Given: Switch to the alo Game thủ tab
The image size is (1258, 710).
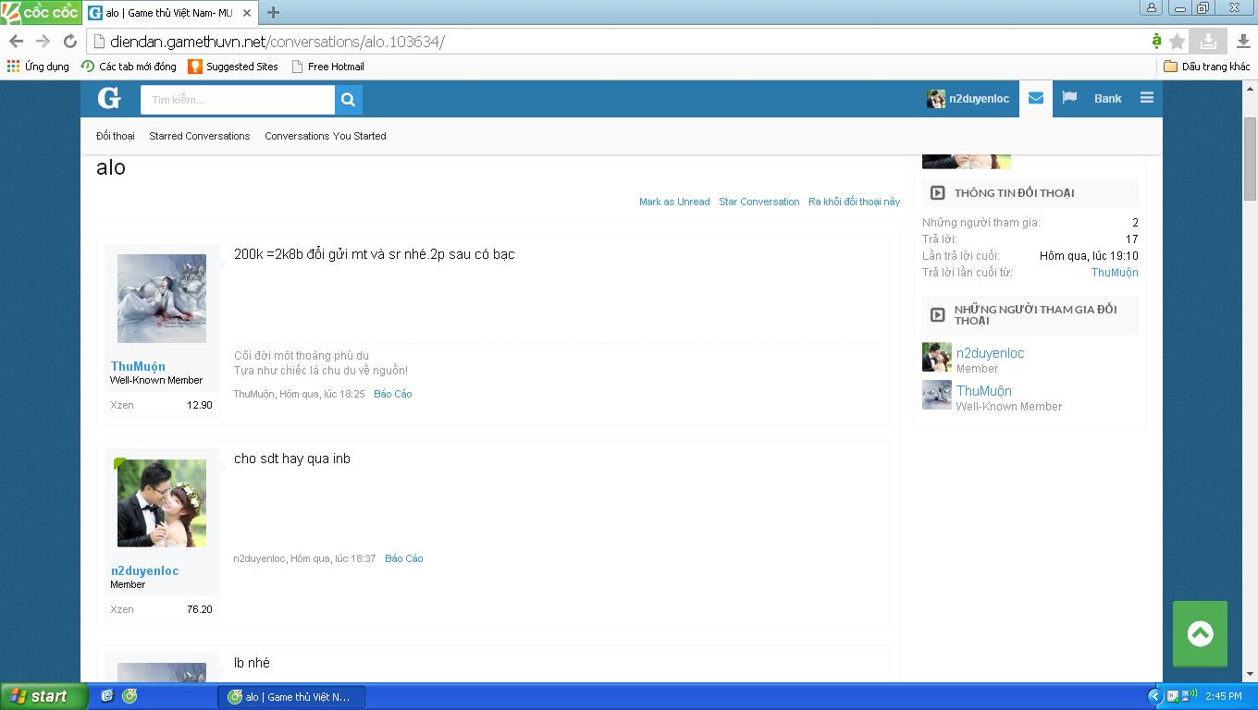Looking at the screenshot, I should (x=169, y=13).
